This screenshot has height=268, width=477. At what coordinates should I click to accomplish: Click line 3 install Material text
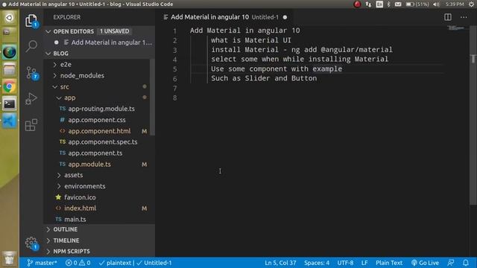302,50
